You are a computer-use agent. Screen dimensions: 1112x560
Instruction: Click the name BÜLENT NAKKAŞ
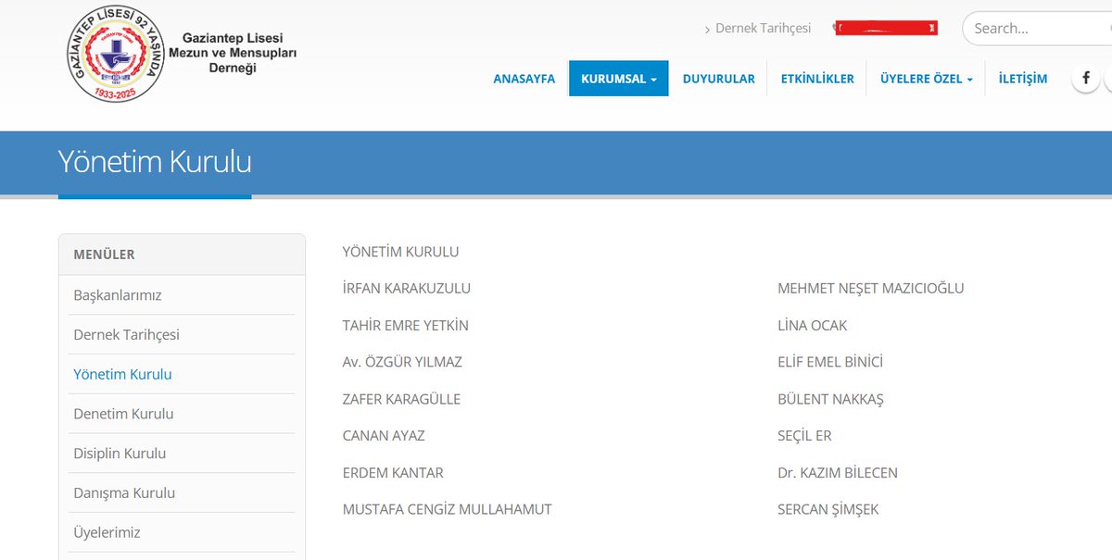click(x=831, y=399)
